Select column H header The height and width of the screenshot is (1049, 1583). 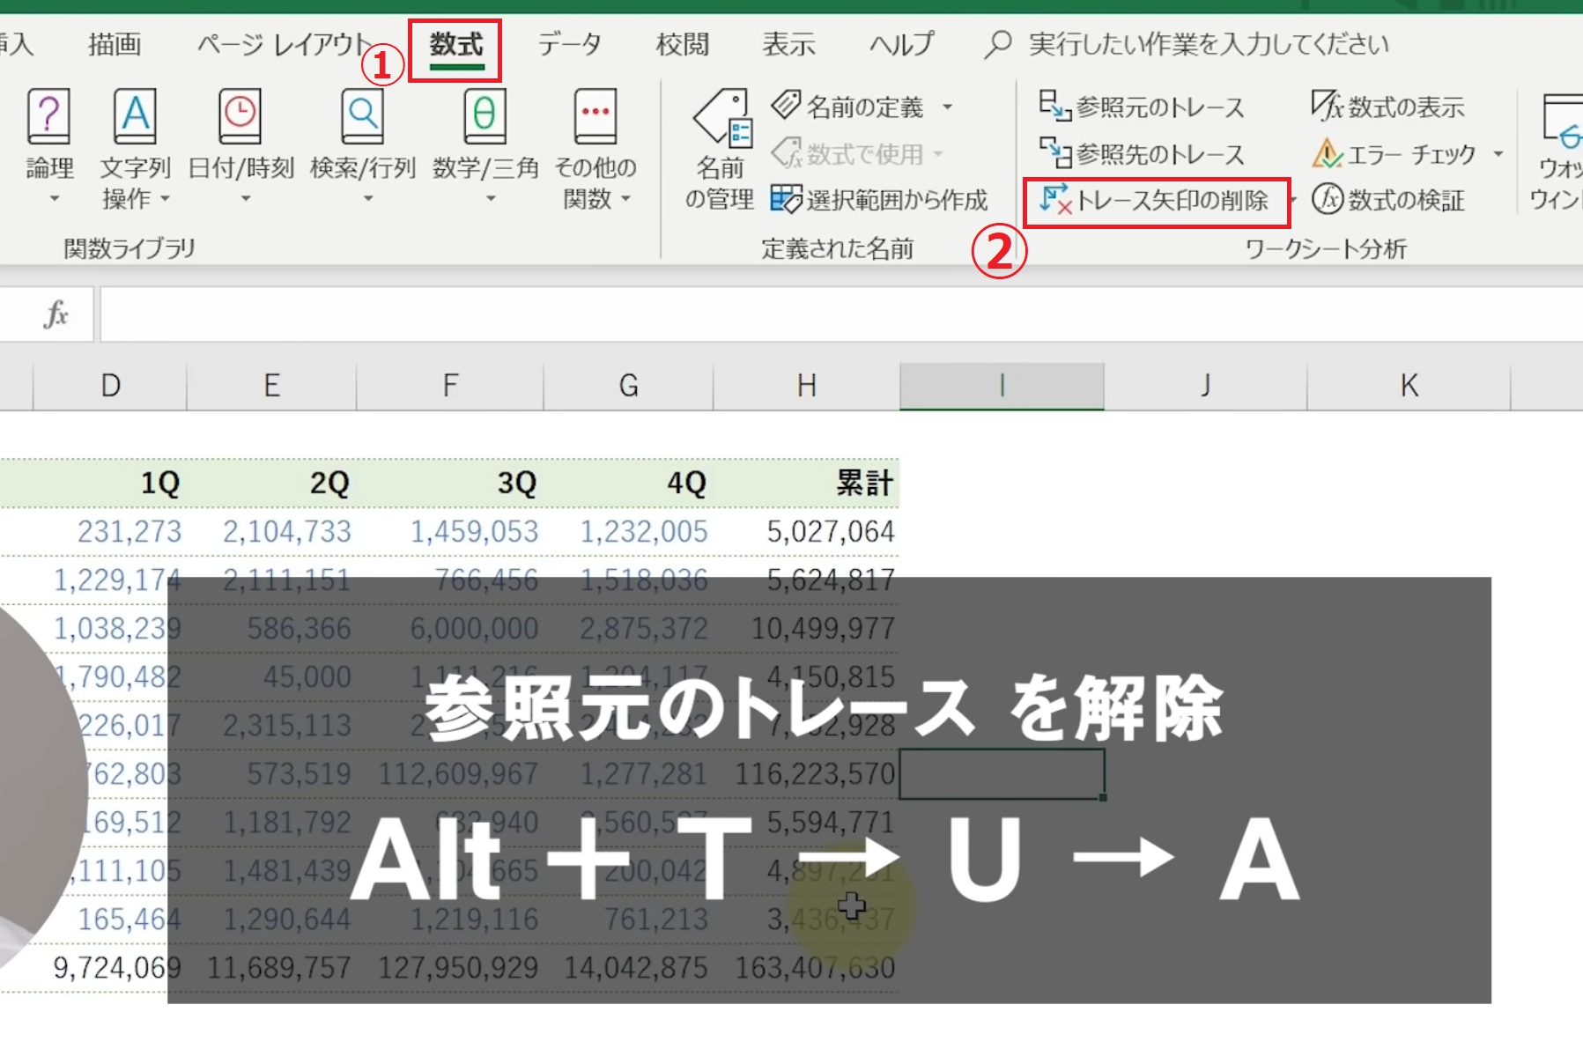pos(806,385)
